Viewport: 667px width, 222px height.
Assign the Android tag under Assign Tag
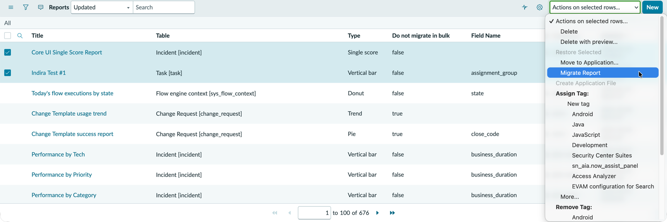582,114
